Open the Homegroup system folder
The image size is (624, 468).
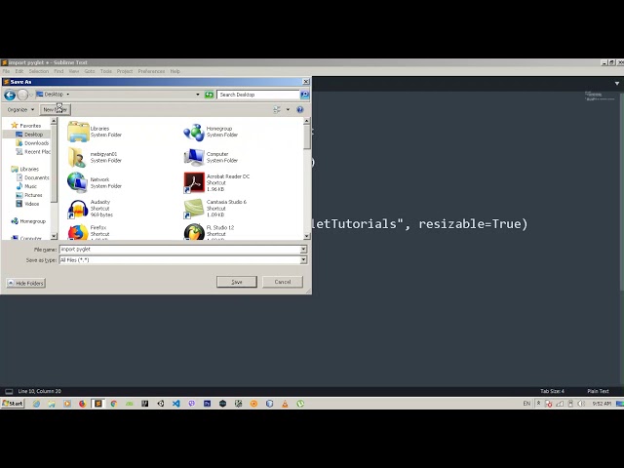click(211, 132)
